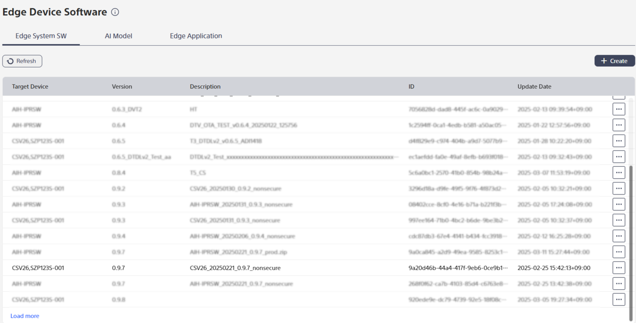Viewport: 636px width, 323px height.
Task: Click the version cell 0.9.8
Action: (x=118, y=300)
